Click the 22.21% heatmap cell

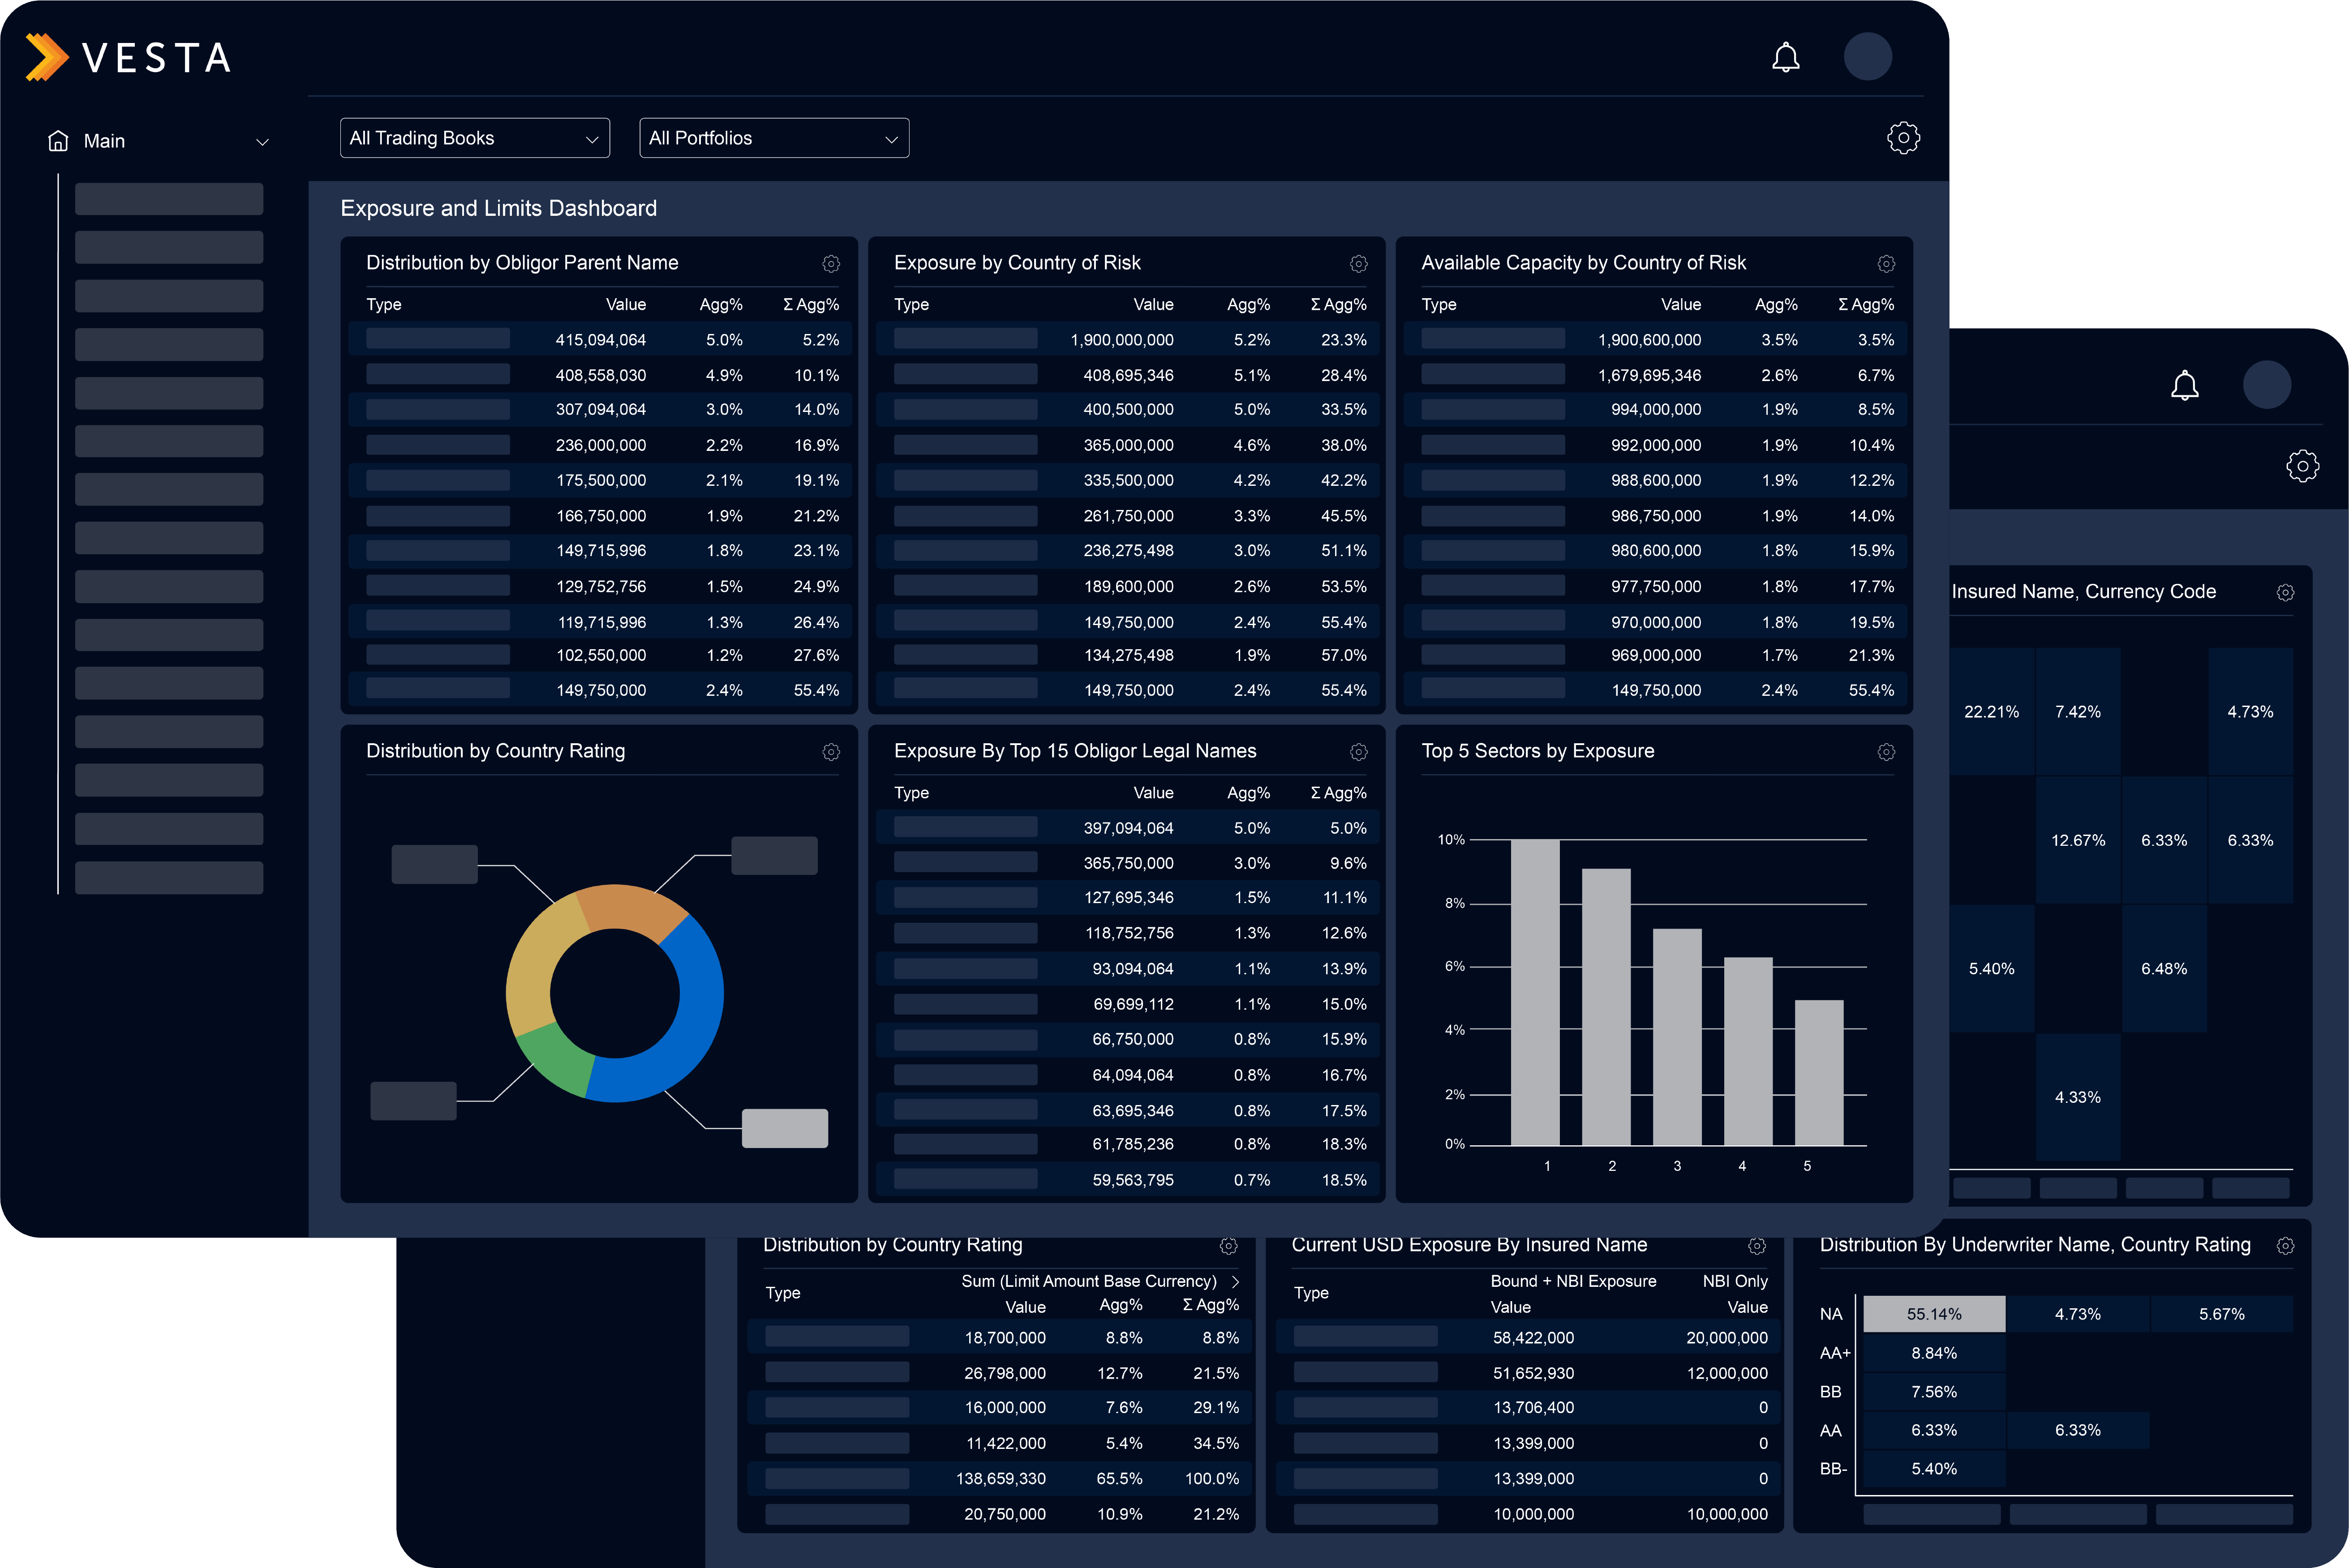[1991, 712]
